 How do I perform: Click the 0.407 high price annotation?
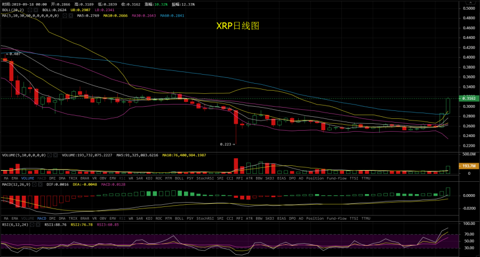(x=13, y=53)
